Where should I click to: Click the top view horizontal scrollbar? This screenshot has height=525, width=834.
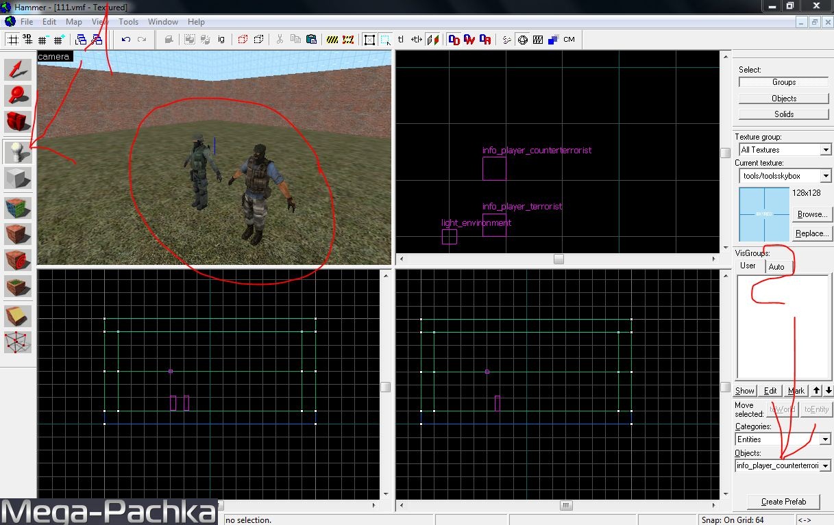[x=559, y=259]
